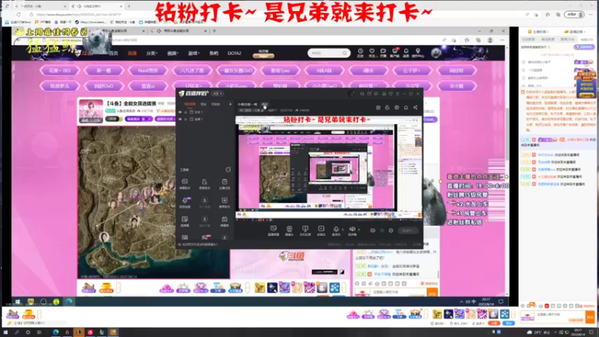Click the 辛小雅 pink streamer button
Image resolution: width=599 pixels, height=337 pixels.
click(457, 86)
